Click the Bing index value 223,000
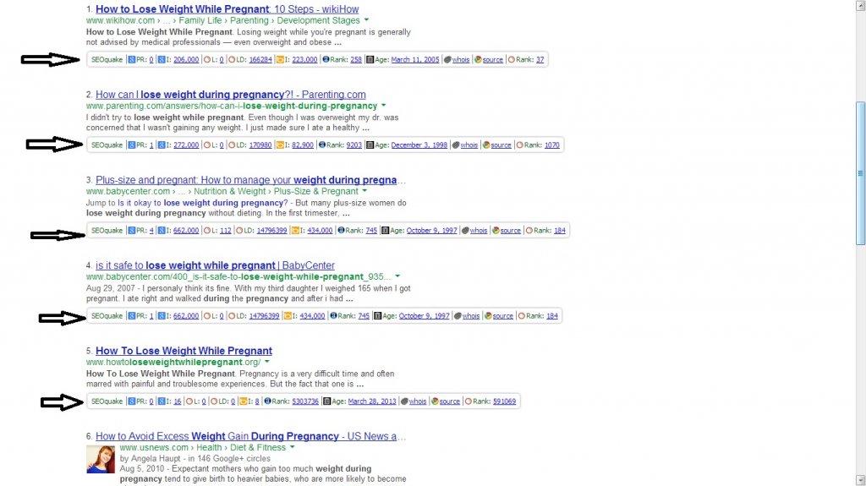 [304, 60]
